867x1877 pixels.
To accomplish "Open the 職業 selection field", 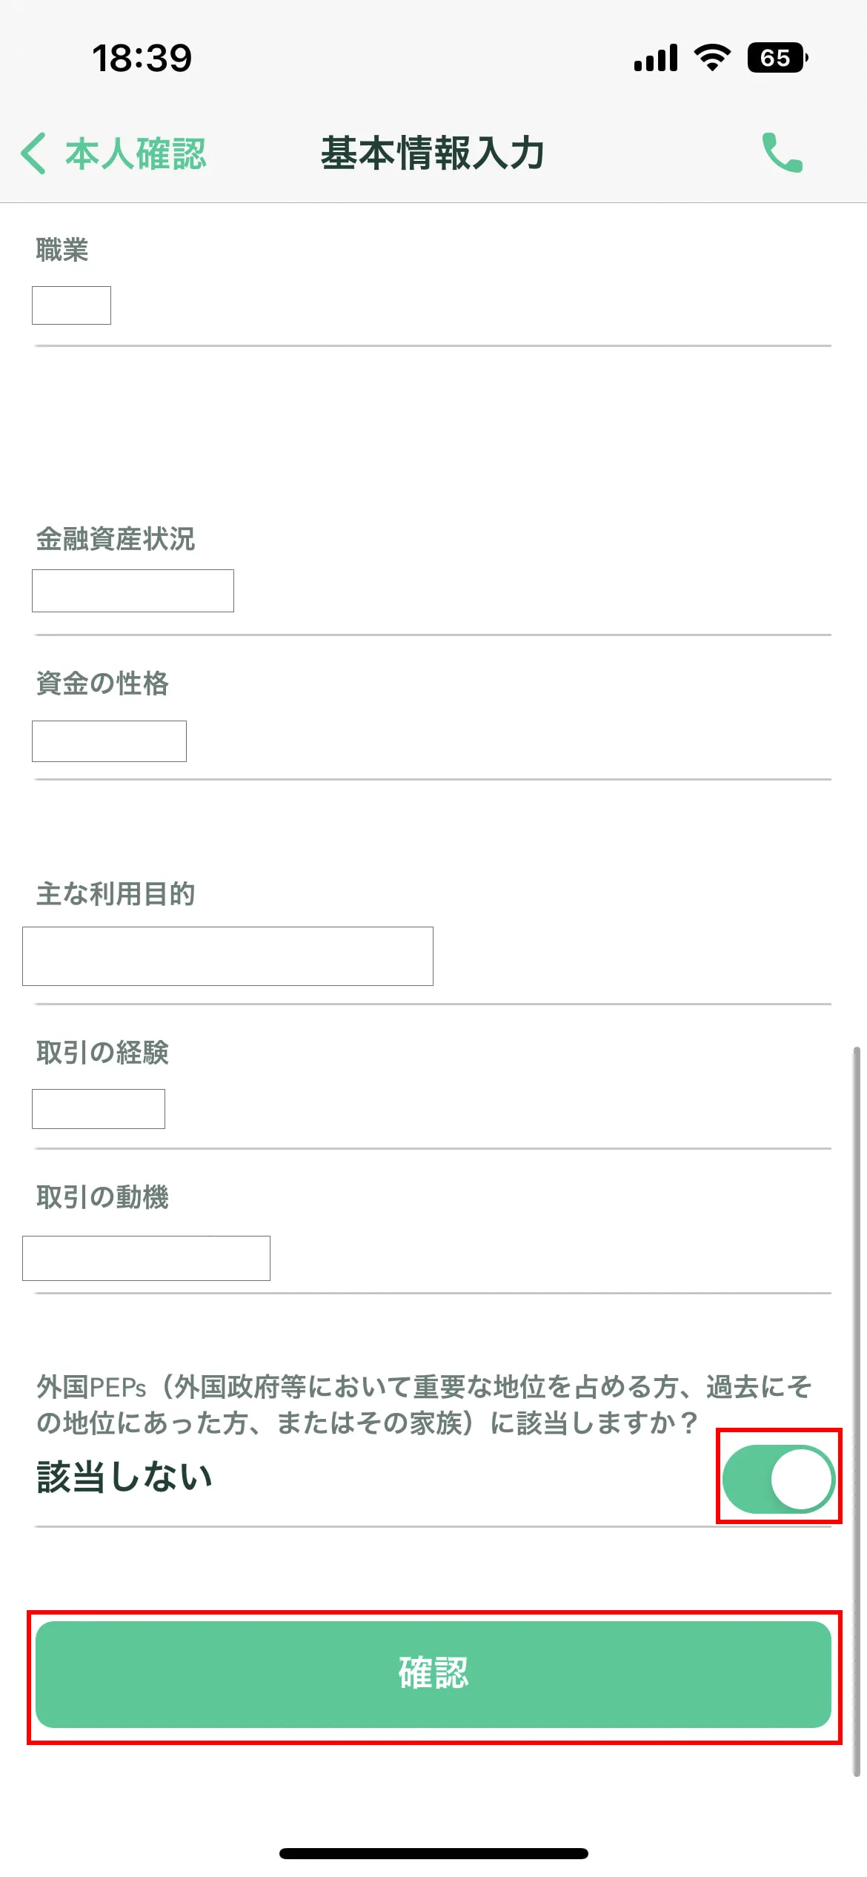I will point(71,304).
